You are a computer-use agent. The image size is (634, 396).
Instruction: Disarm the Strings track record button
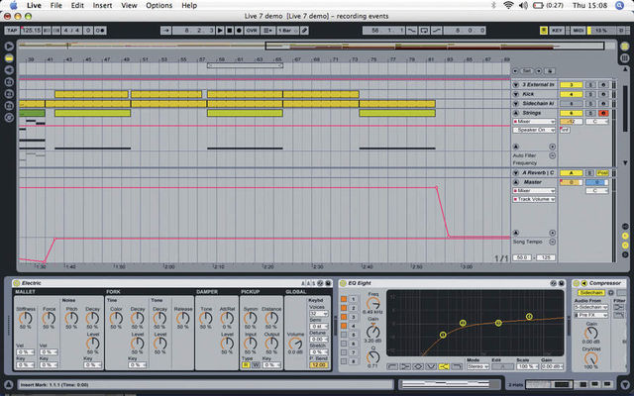603,113
